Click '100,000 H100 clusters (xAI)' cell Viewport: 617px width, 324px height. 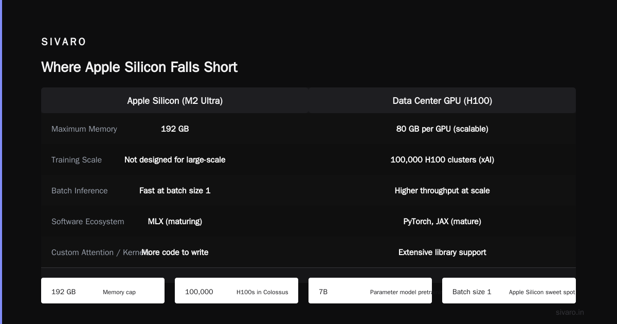[x=442, y=160]
